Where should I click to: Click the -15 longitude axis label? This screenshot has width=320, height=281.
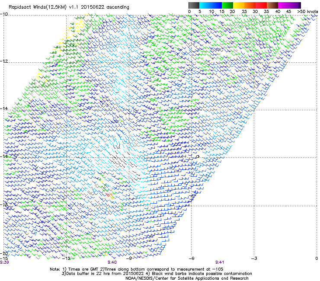[x=4, y=259]
